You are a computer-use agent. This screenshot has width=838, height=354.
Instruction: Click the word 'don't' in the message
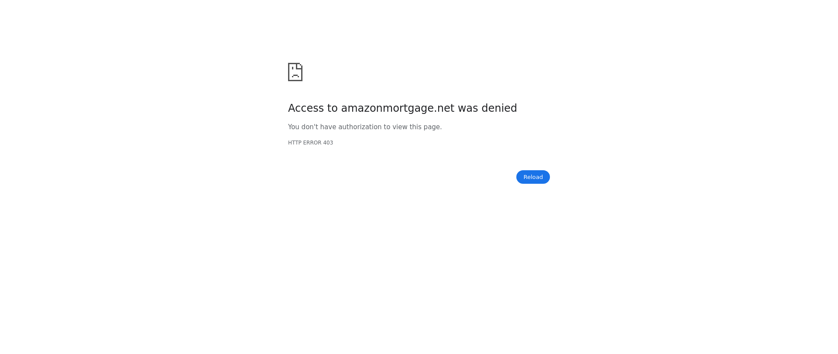click(310, 127)
